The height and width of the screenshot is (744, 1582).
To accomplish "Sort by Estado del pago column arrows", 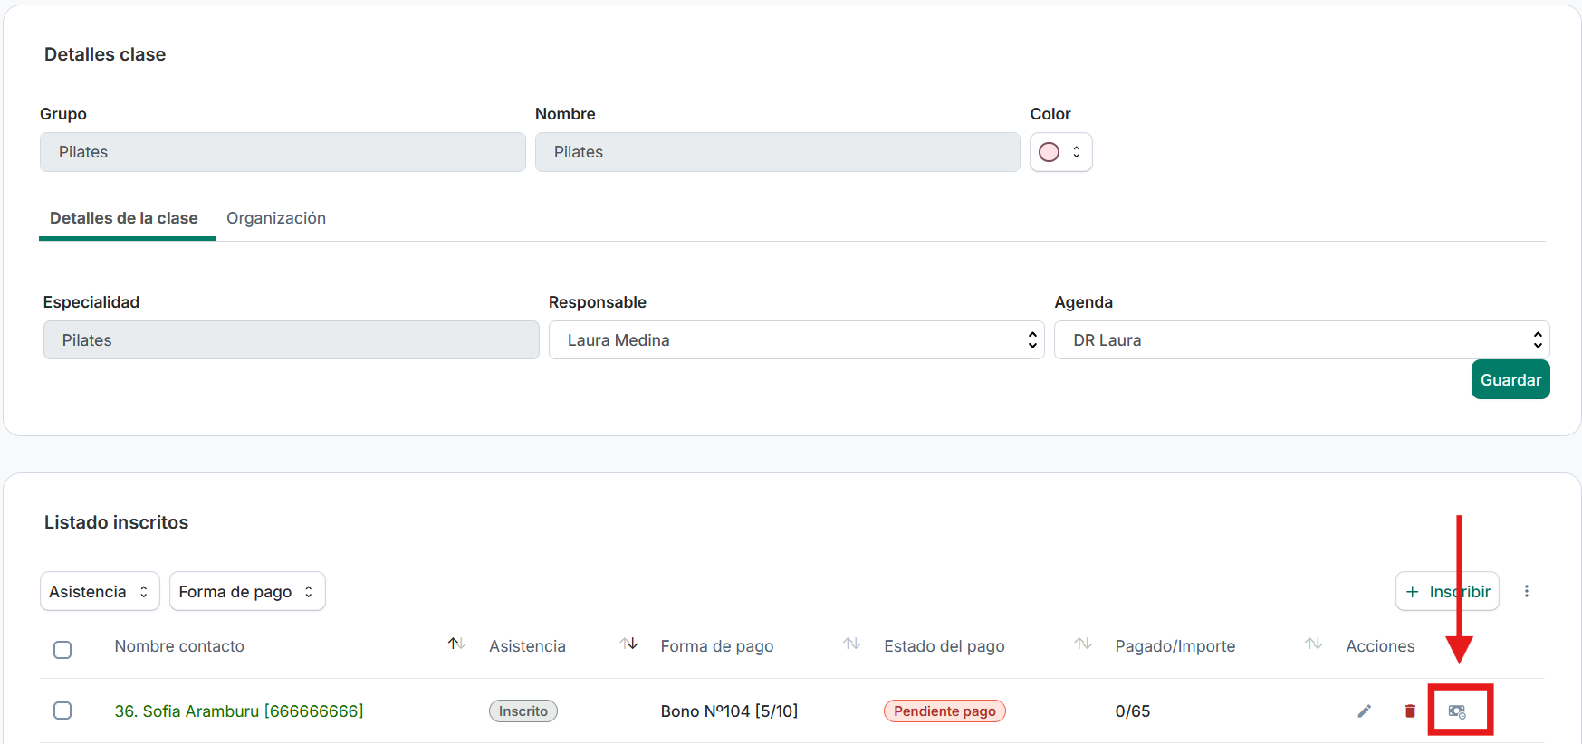I will [x=1083, y=644].
